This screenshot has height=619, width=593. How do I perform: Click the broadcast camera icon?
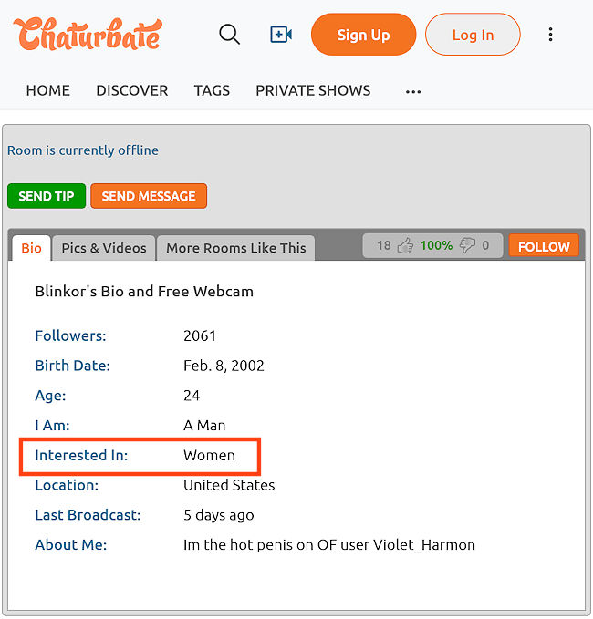(281, 35)
